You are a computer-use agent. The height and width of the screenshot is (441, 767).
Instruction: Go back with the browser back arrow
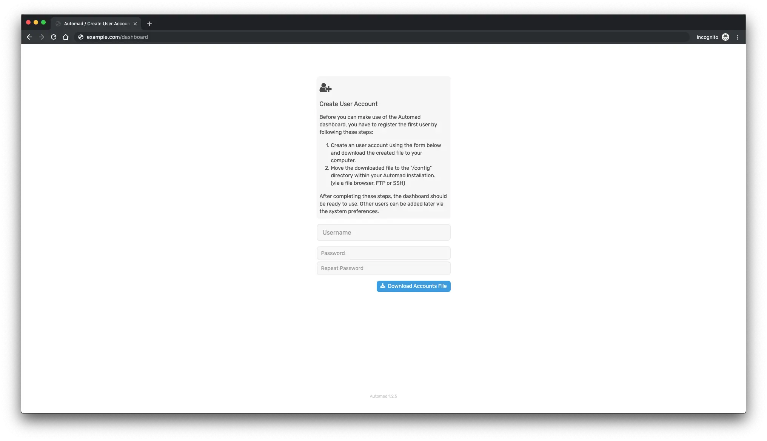click(x=29, y=37)
